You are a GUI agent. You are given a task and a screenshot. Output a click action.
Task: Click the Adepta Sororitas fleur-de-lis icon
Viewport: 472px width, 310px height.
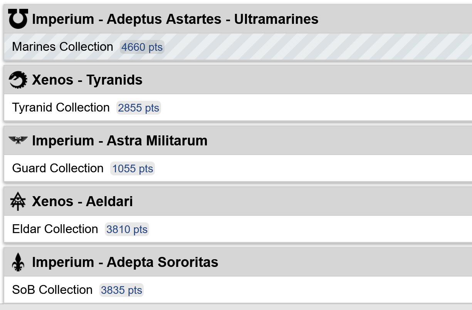coord(18,262)
